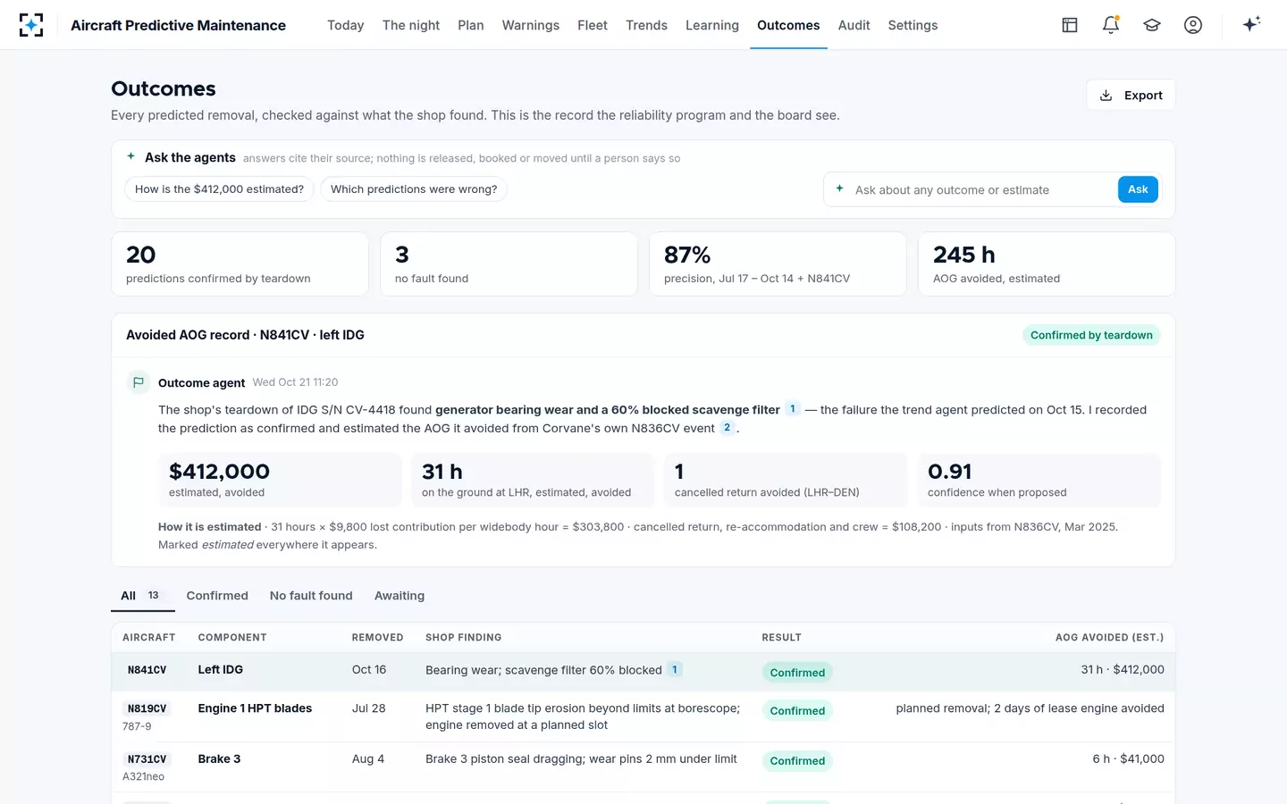Switch to the Plan page

pos(471,25)
